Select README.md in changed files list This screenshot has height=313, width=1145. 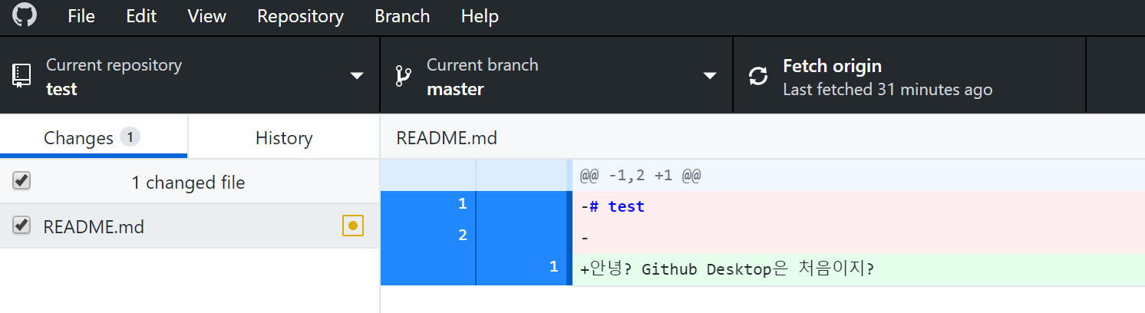[x=190, y=226]
